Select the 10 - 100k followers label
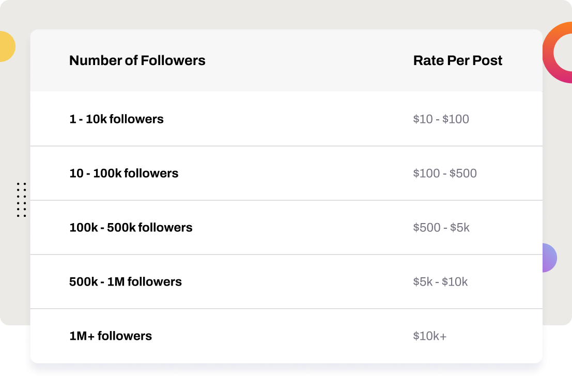The image size is (572, 379). [123, 173]
